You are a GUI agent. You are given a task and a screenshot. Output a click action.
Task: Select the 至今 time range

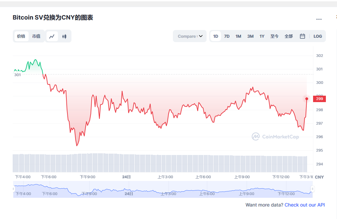pyautogui.click(x=274, y=36)
